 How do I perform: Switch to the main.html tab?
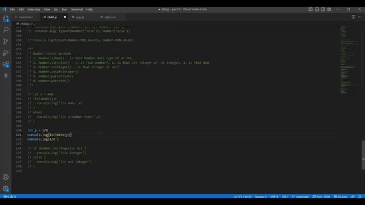pyautogui.click(x=26, y=17)
